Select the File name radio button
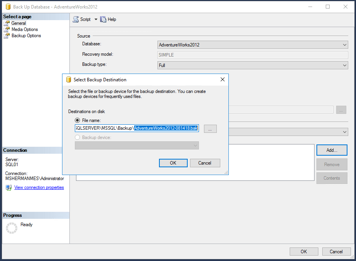 pyautogui.click(x=78, y=120)
